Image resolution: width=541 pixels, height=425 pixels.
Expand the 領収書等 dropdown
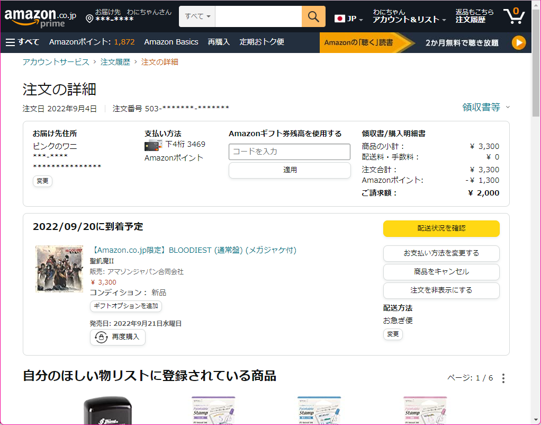click(486, 107)
